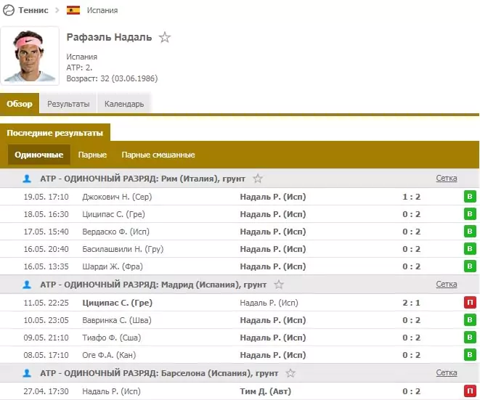
Task: Open Rome (Италия) tournament header
Action: [x=142, y=179]
